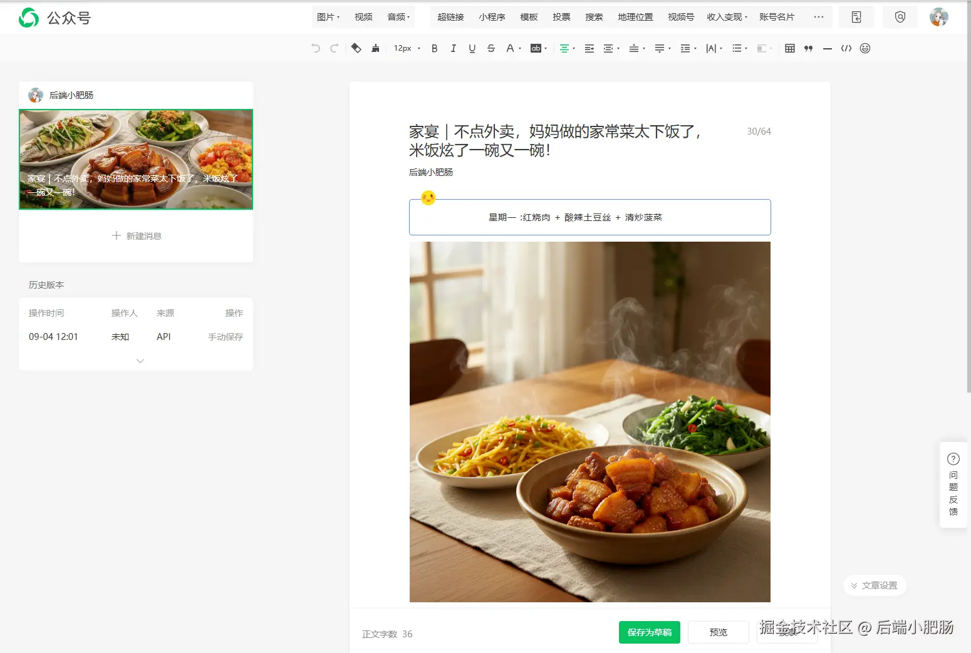Select the letter spacing icon

[x=710, y=48]
